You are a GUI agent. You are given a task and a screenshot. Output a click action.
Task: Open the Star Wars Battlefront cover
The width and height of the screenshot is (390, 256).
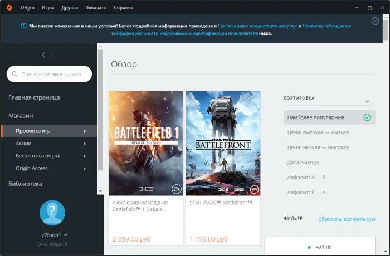(223, 143)
